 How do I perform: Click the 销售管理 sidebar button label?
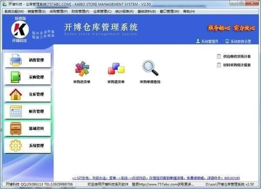36,60
